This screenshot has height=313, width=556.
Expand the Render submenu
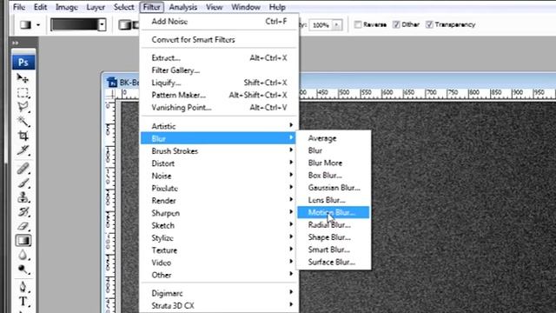pyautogui.click(x=219, y=201)
